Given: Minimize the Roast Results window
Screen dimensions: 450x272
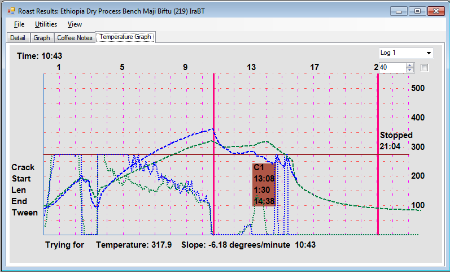Looking at the screenshot, I should coord(399,11).
